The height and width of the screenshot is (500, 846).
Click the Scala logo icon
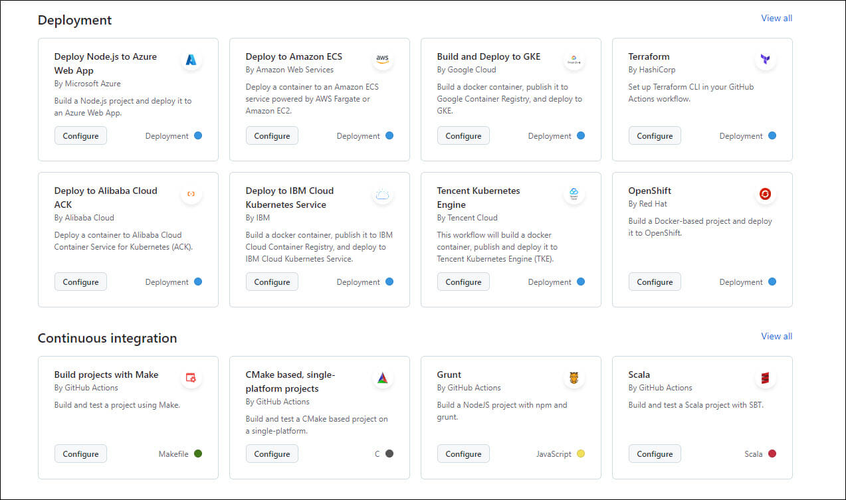click(x=765, y=378)
